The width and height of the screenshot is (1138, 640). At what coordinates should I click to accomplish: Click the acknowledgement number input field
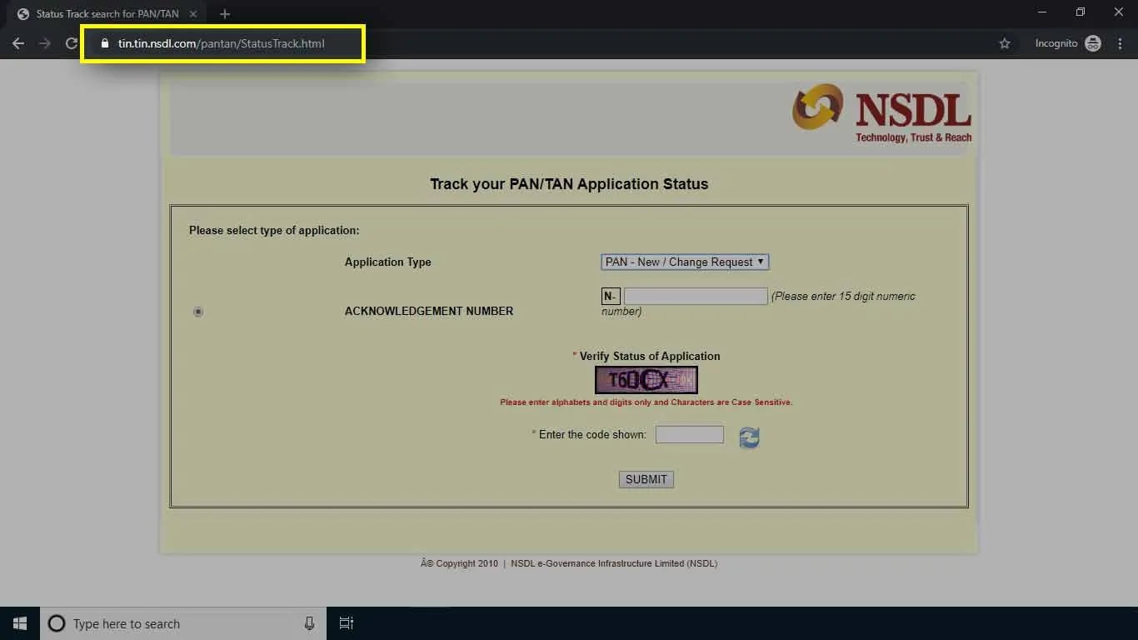696,296
